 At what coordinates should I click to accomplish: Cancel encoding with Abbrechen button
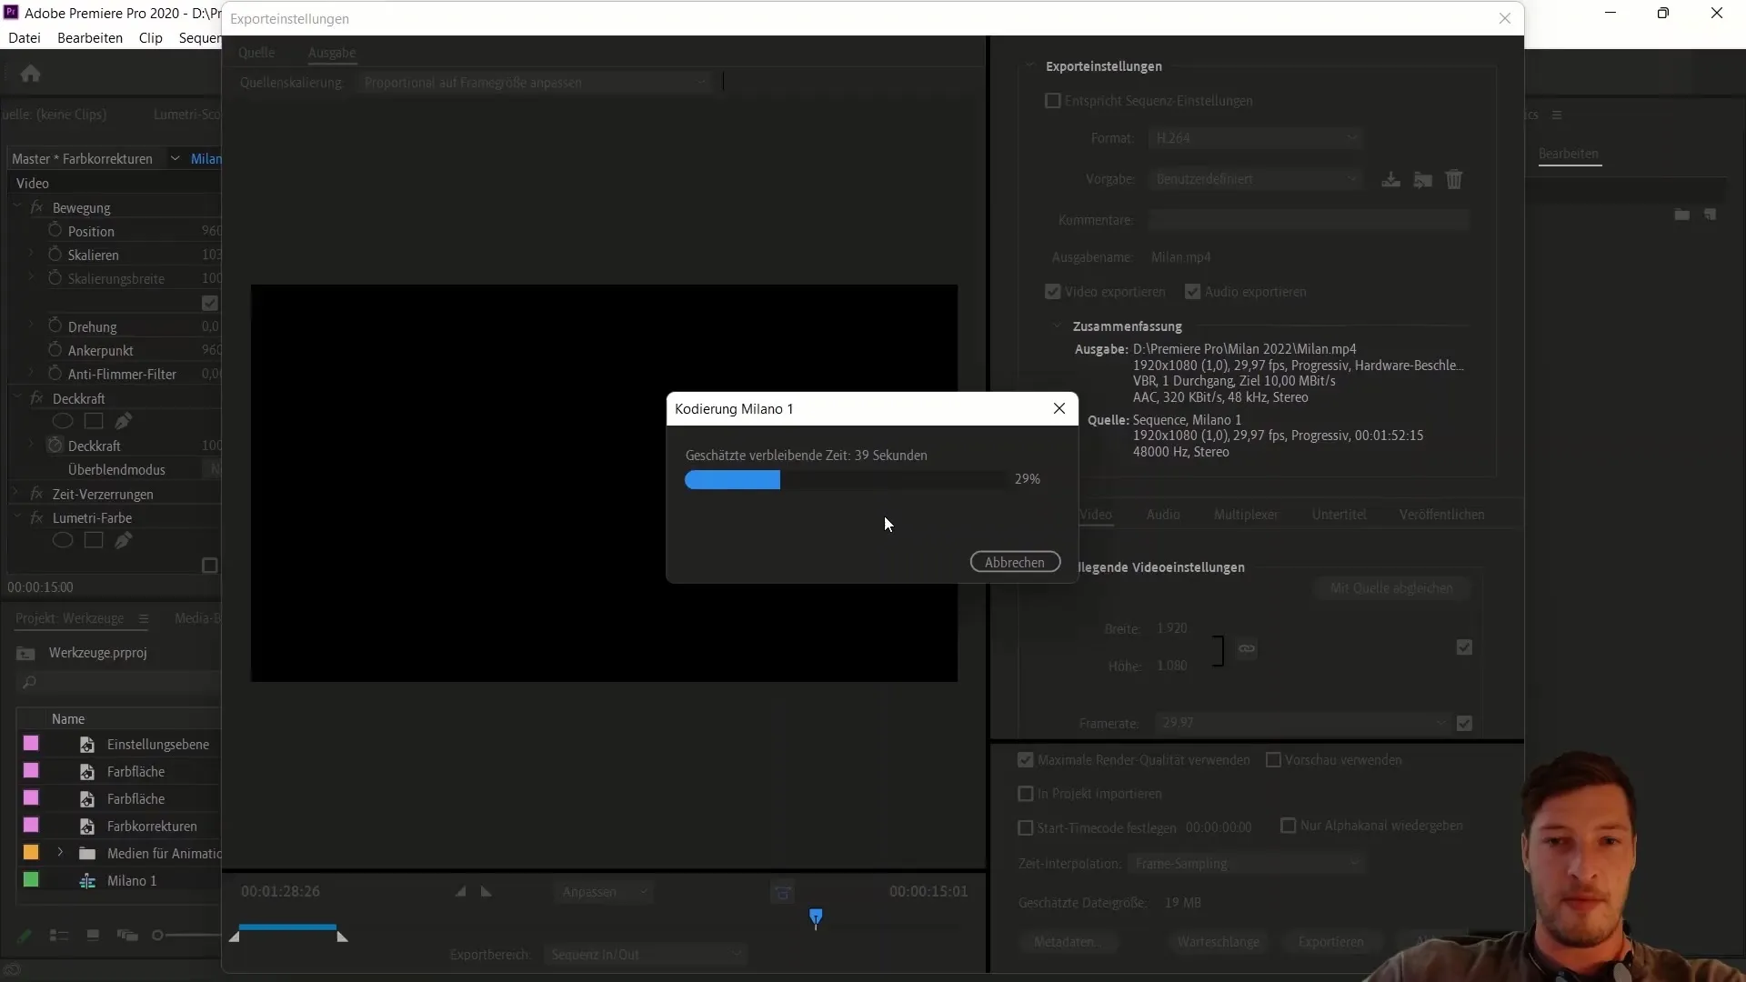click(x=1015, y=562)
